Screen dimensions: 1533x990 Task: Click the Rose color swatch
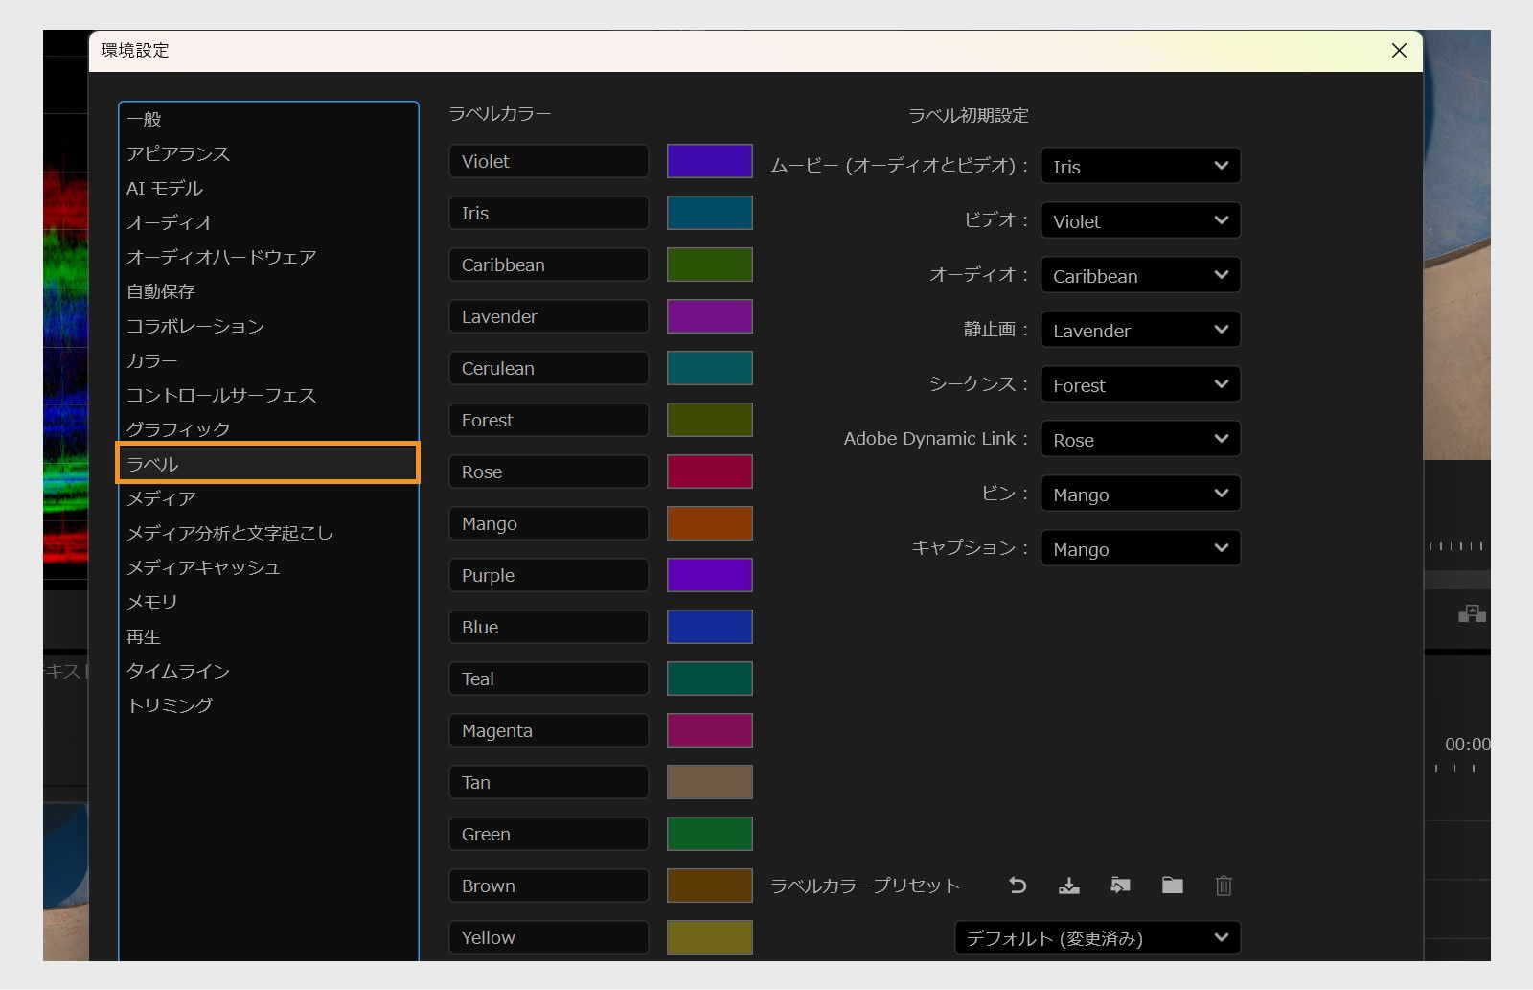tap(710, 472)
